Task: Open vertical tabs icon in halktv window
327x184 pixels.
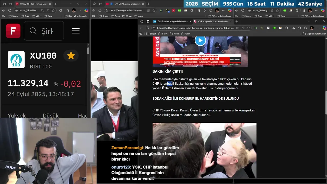Action: click(148, 21)
